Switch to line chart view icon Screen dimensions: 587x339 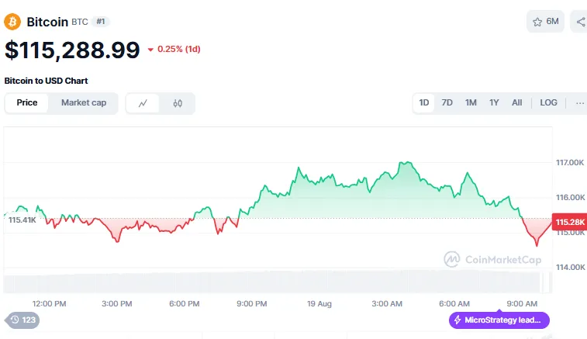(143, 103)
